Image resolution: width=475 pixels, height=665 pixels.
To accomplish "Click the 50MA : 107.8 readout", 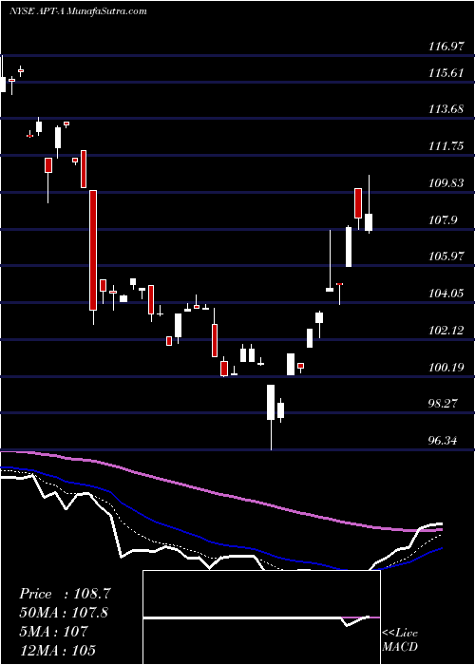I will coord(64,613).
